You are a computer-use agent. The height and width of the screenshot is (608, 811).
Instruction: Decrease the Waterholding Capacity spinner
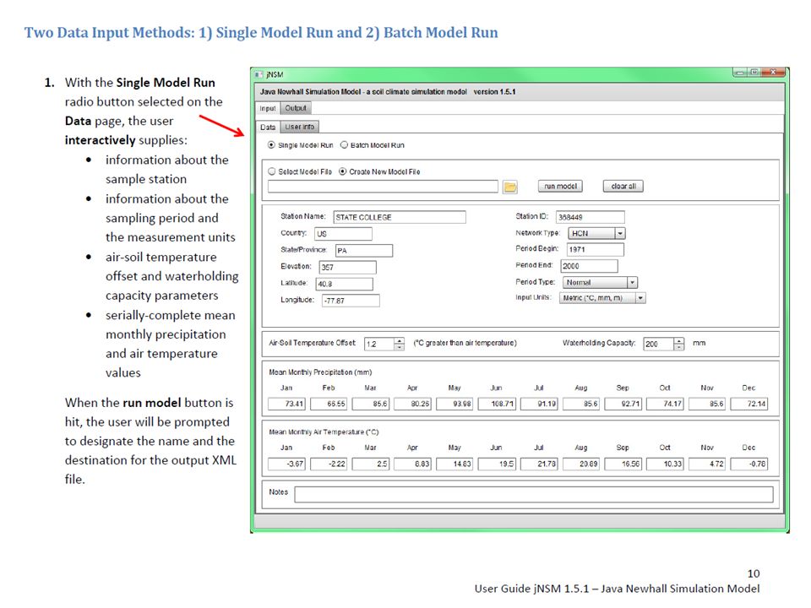(x=679, y=347)
